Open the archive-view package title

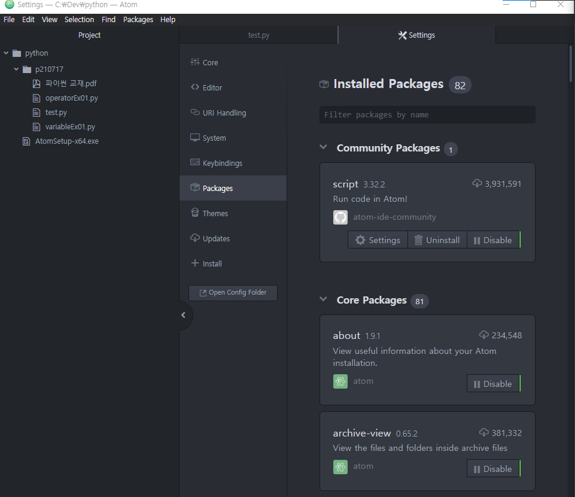click(361, 433)
